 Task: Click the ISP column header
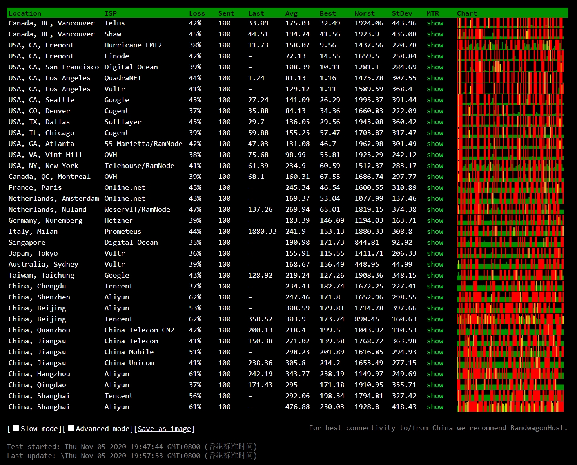coord(111,13)
